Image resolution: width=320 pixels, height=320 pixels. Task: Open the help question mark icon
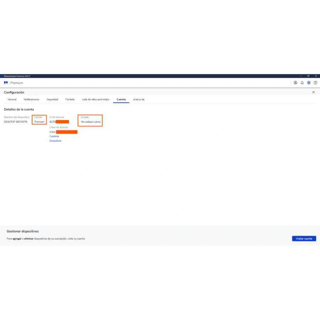pos(315,82)
